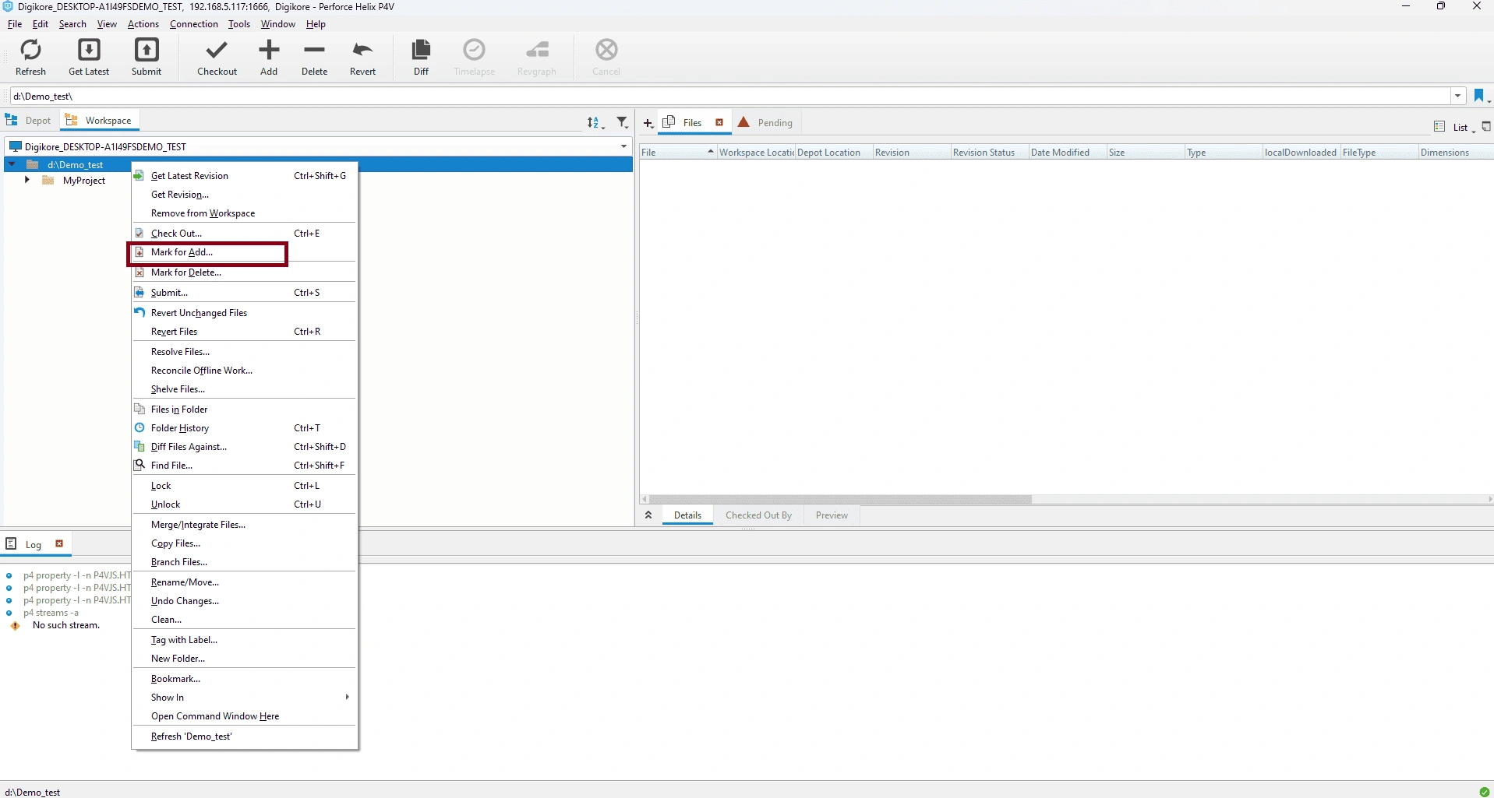The width and height of the screenshot is (1494, 798).
Task: Open the address bar path dropdown arrow
Action: [x=1457, y=97]
